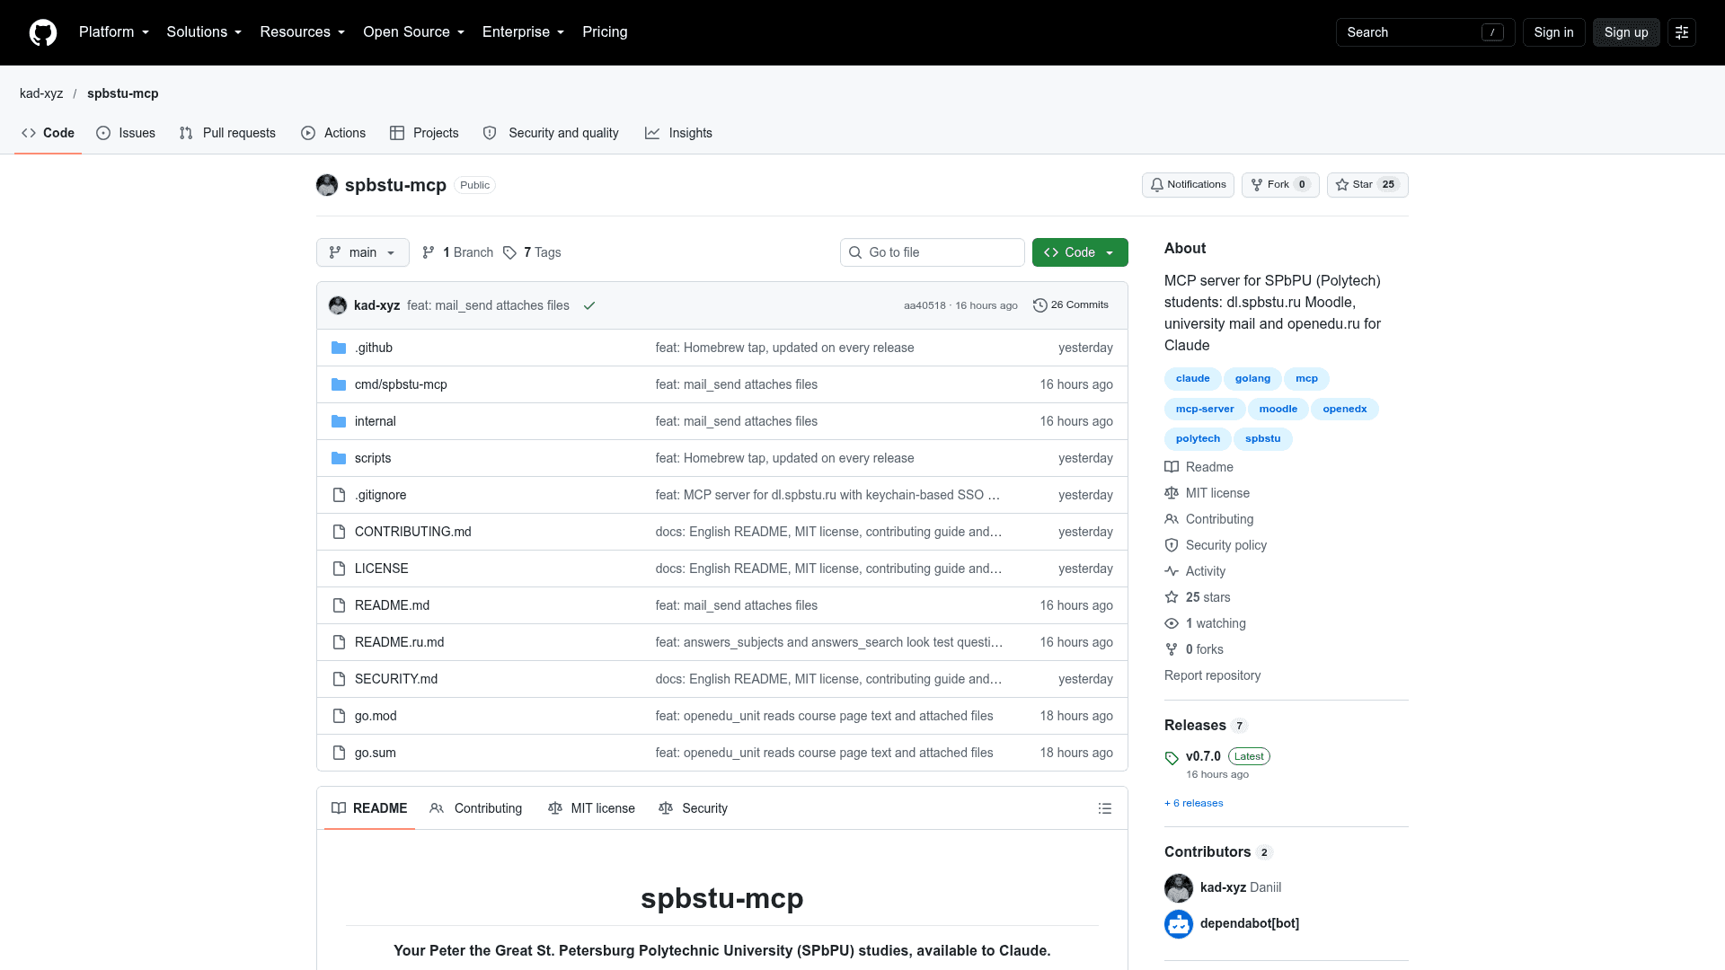Open the v0.7.0 release tag
The width and height of the screenshot is (1725, 970).
point(1203,756)
